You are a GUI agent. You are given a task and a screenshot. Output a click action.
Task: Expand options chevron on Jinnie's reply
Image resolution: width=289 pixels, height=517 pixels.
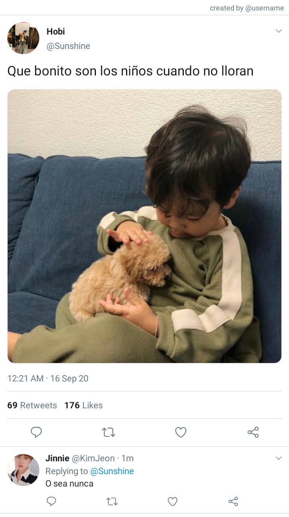click(279, 458)
